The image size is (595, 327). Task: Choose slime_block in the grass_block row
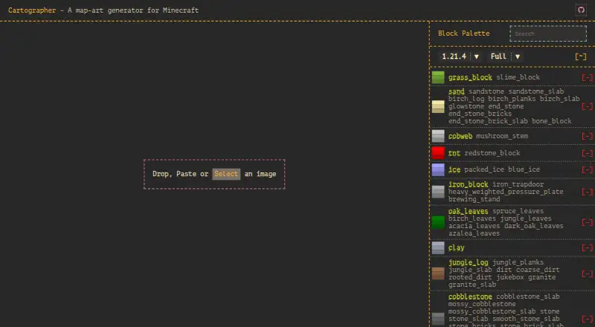[x=518, y=77]
